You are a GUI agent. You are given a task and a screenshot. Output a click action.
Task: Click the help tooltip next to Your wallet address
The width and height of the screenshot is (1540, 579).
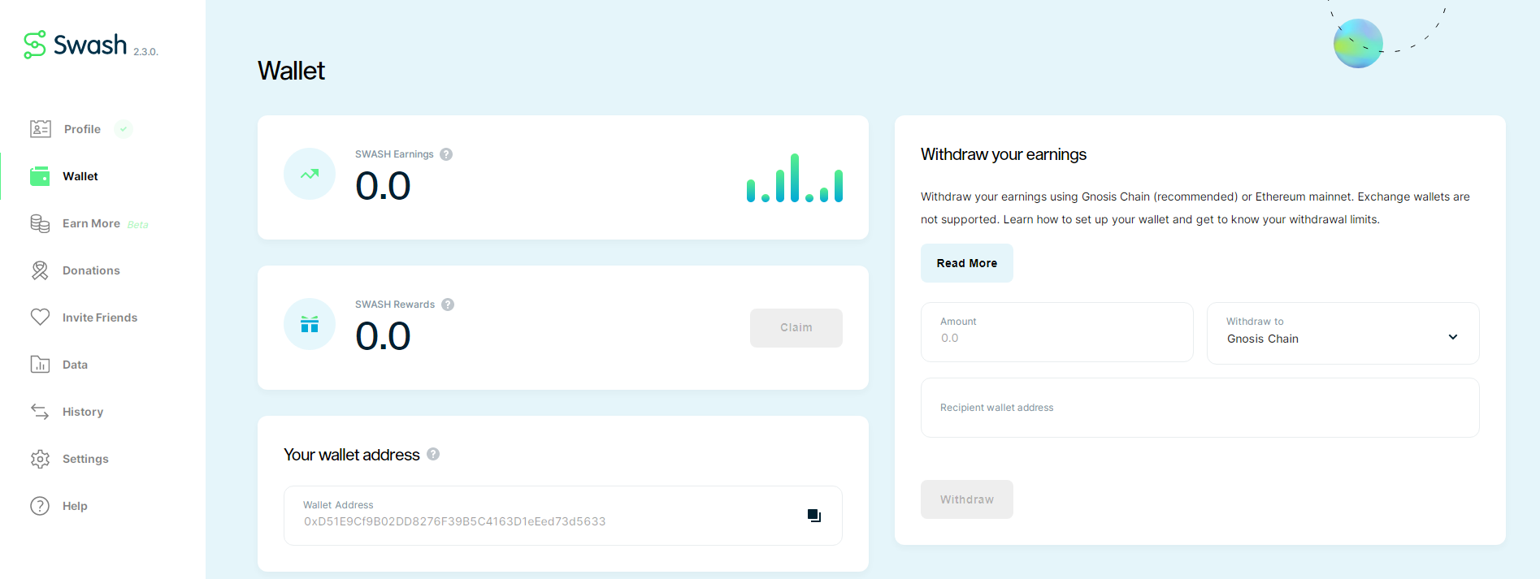(433, 454)
